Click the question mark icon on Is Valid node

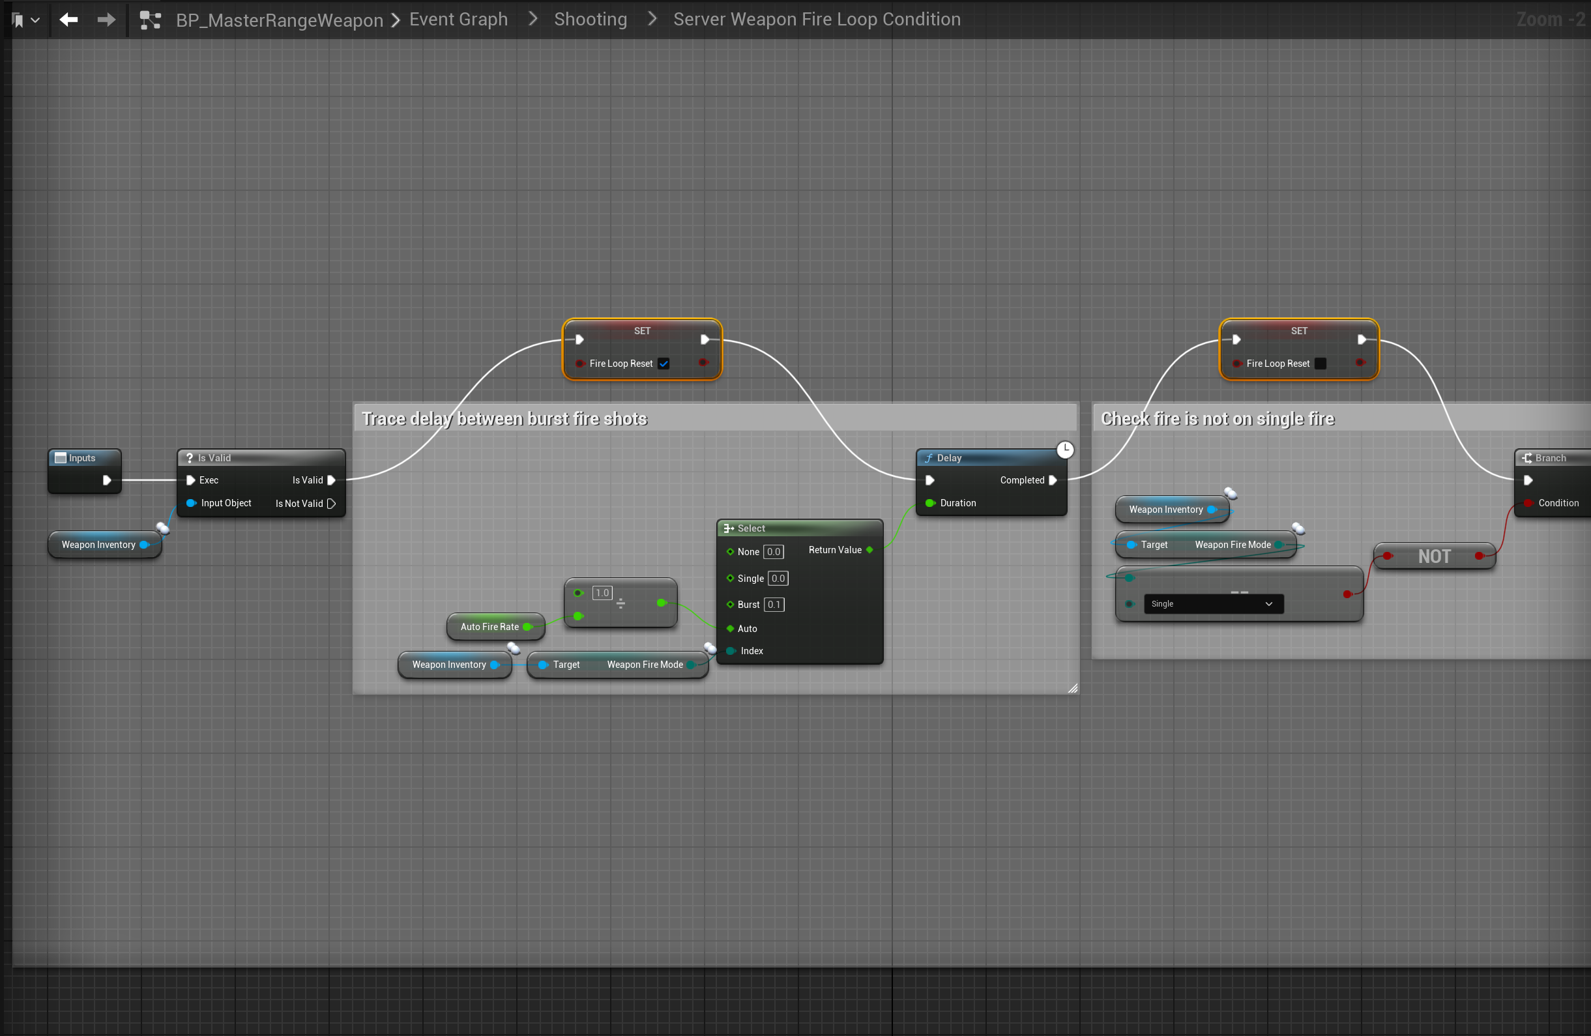click(x=190, y=458)
